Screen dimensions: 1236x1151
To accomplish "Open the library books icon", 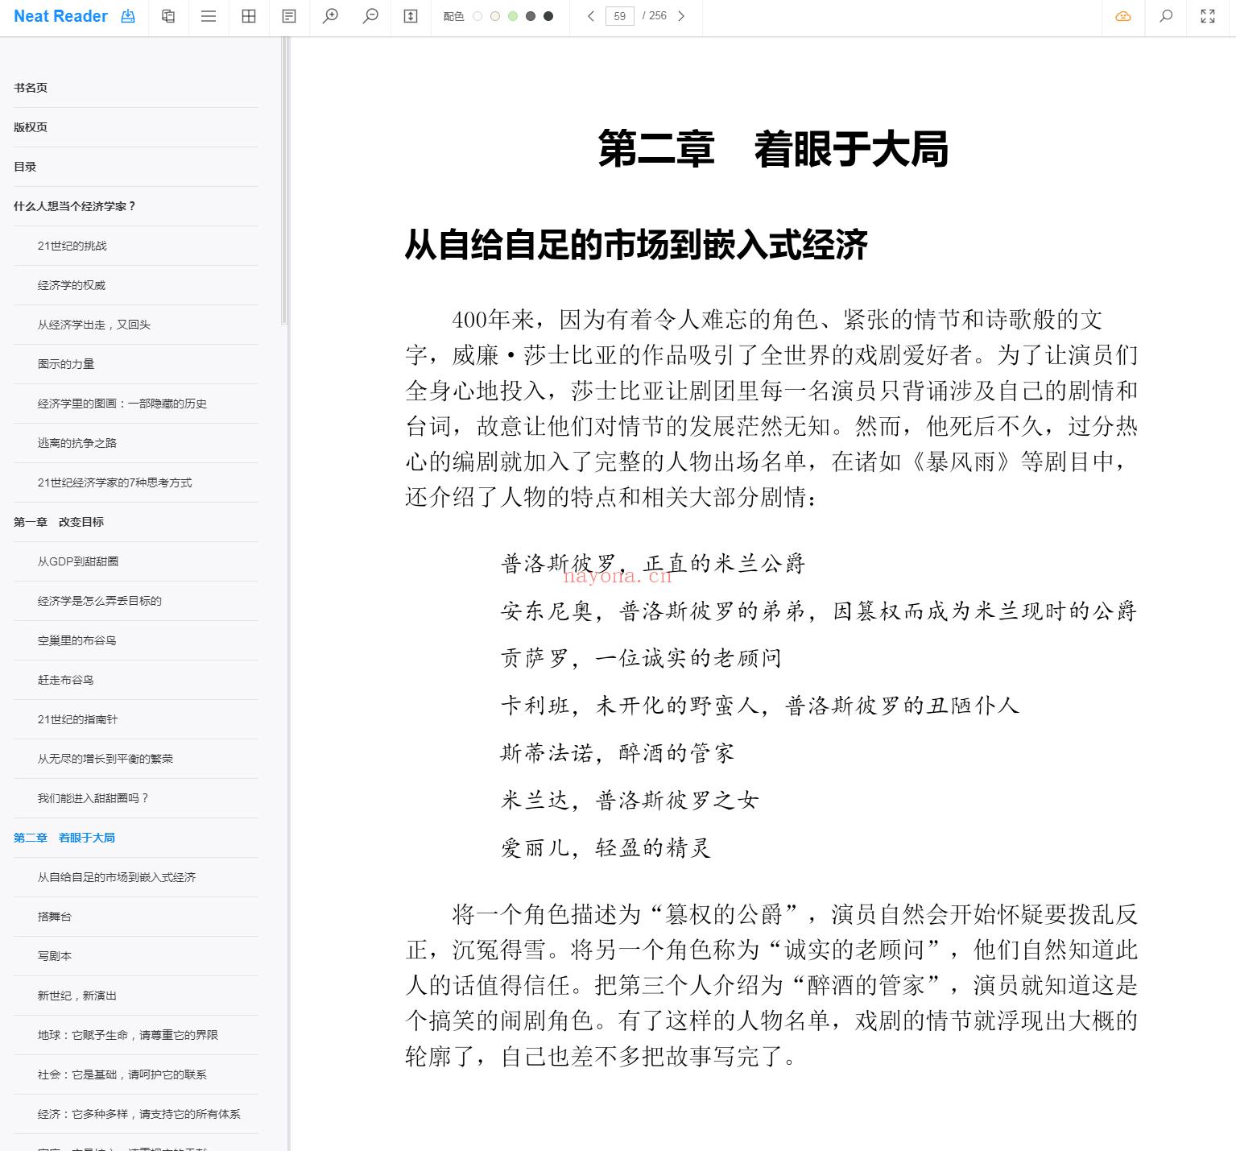I will [x=168, y=16].
